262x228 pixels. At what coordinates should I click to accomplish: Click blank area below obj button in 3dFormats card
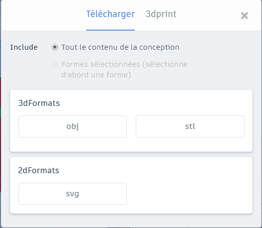[x=73, y=145]
